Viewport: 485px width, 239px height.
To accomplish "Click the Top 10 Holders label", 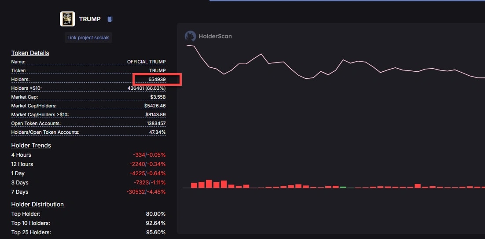I will coord(31,223).
